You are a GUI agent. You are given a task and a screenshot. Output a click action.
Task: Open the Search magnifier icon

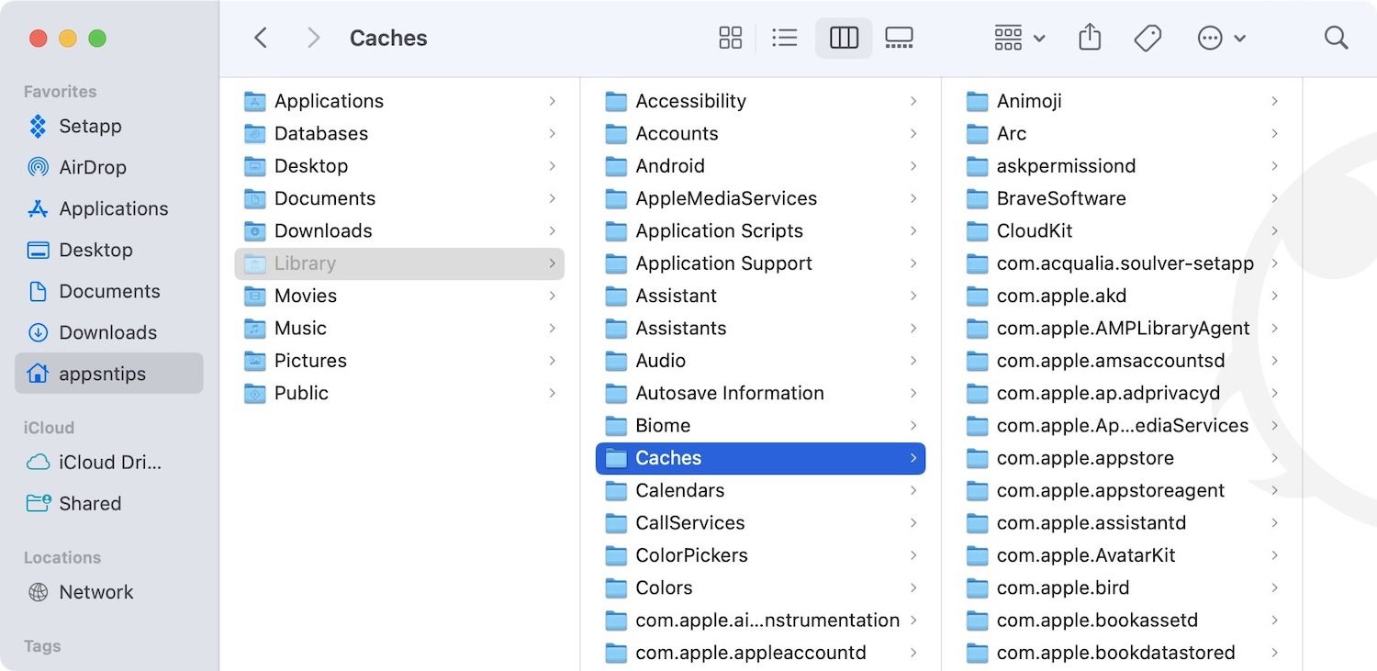point(1336,38)
